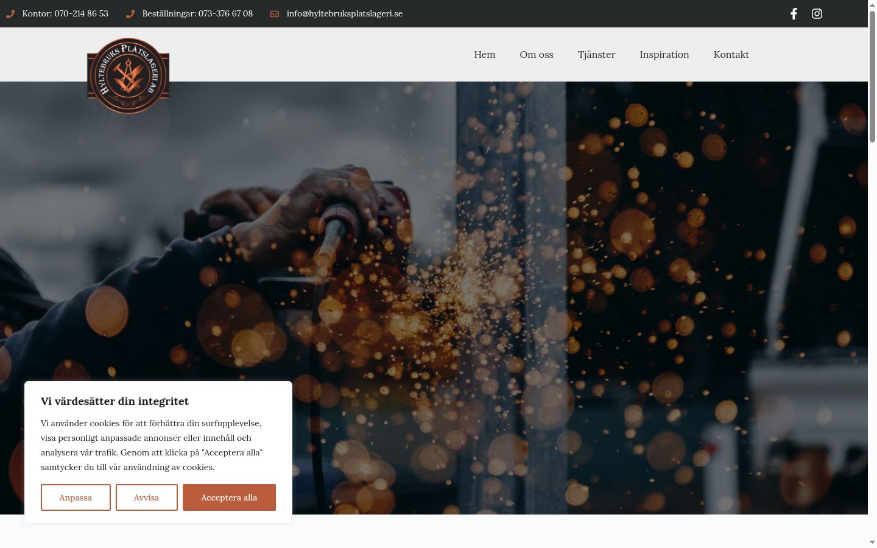Open the Kontakt menu item
Viewport: 877px width, 548px height.
click(x=731, y=54)
